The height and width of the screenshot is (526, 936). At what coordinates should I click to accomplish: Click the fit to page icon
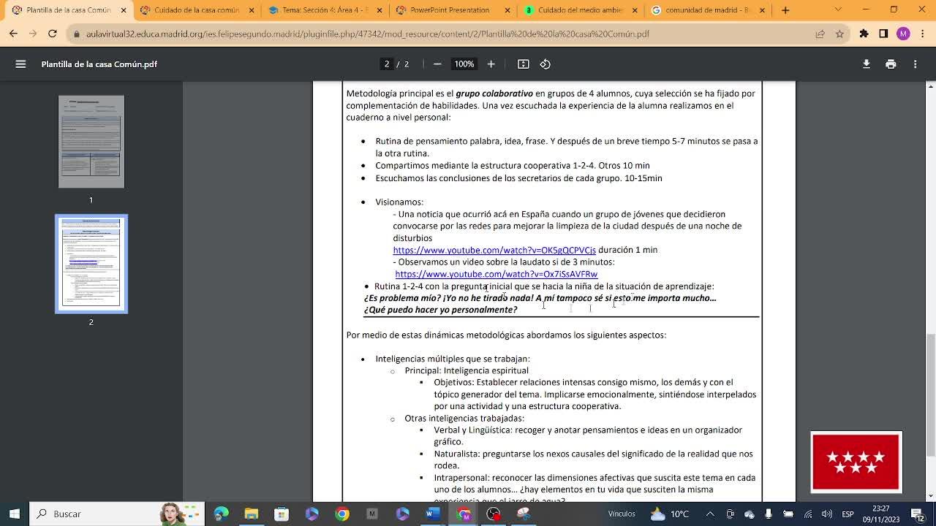[x=524, y=64]
